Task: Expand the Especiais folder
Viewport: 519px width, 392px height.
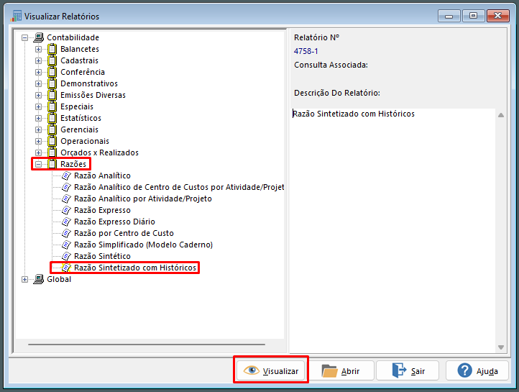Action: pyautogui.click(x=38, y=106)
